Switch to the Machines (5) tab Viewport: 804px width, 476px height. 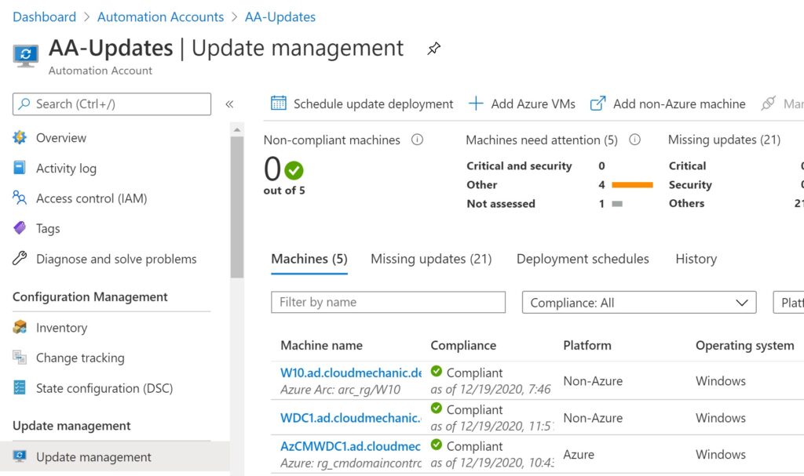pyautogui.click(x=309, y=260)
